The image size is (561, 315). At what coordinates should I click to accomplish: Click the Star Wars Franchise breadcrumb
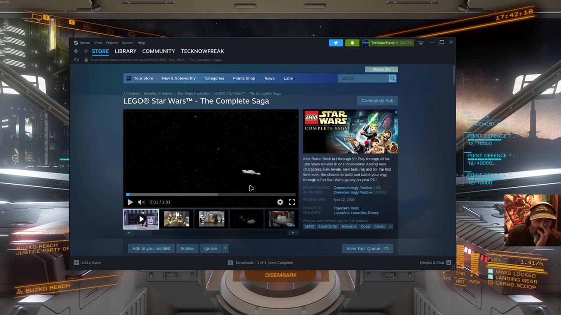(x=193, y=94)
